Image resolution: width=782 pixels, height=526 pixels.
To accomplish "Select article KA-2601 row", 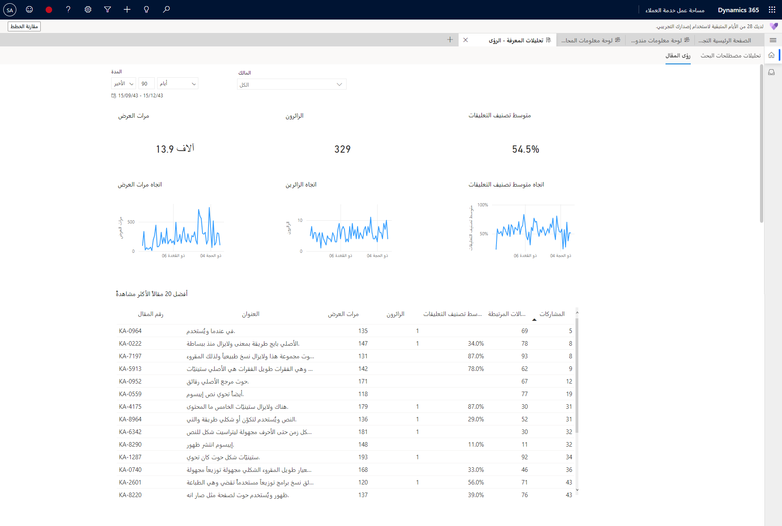I will pos(346,482).
